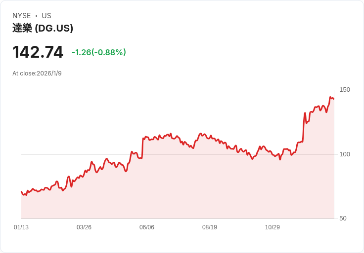Image resolution: width=364 pixels, height=253 pixels.
Task: Click the price line directly above 08/19
Action: click(210, 137)
